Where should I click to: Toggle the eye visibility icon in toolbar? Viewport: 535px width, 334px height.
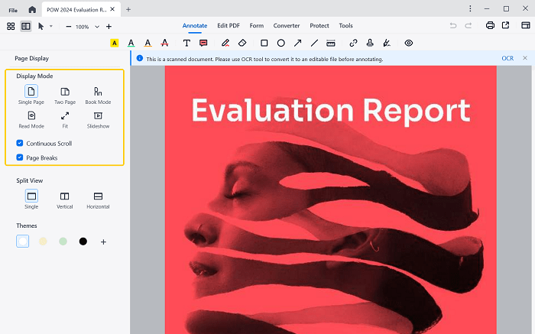coord(409,44)
